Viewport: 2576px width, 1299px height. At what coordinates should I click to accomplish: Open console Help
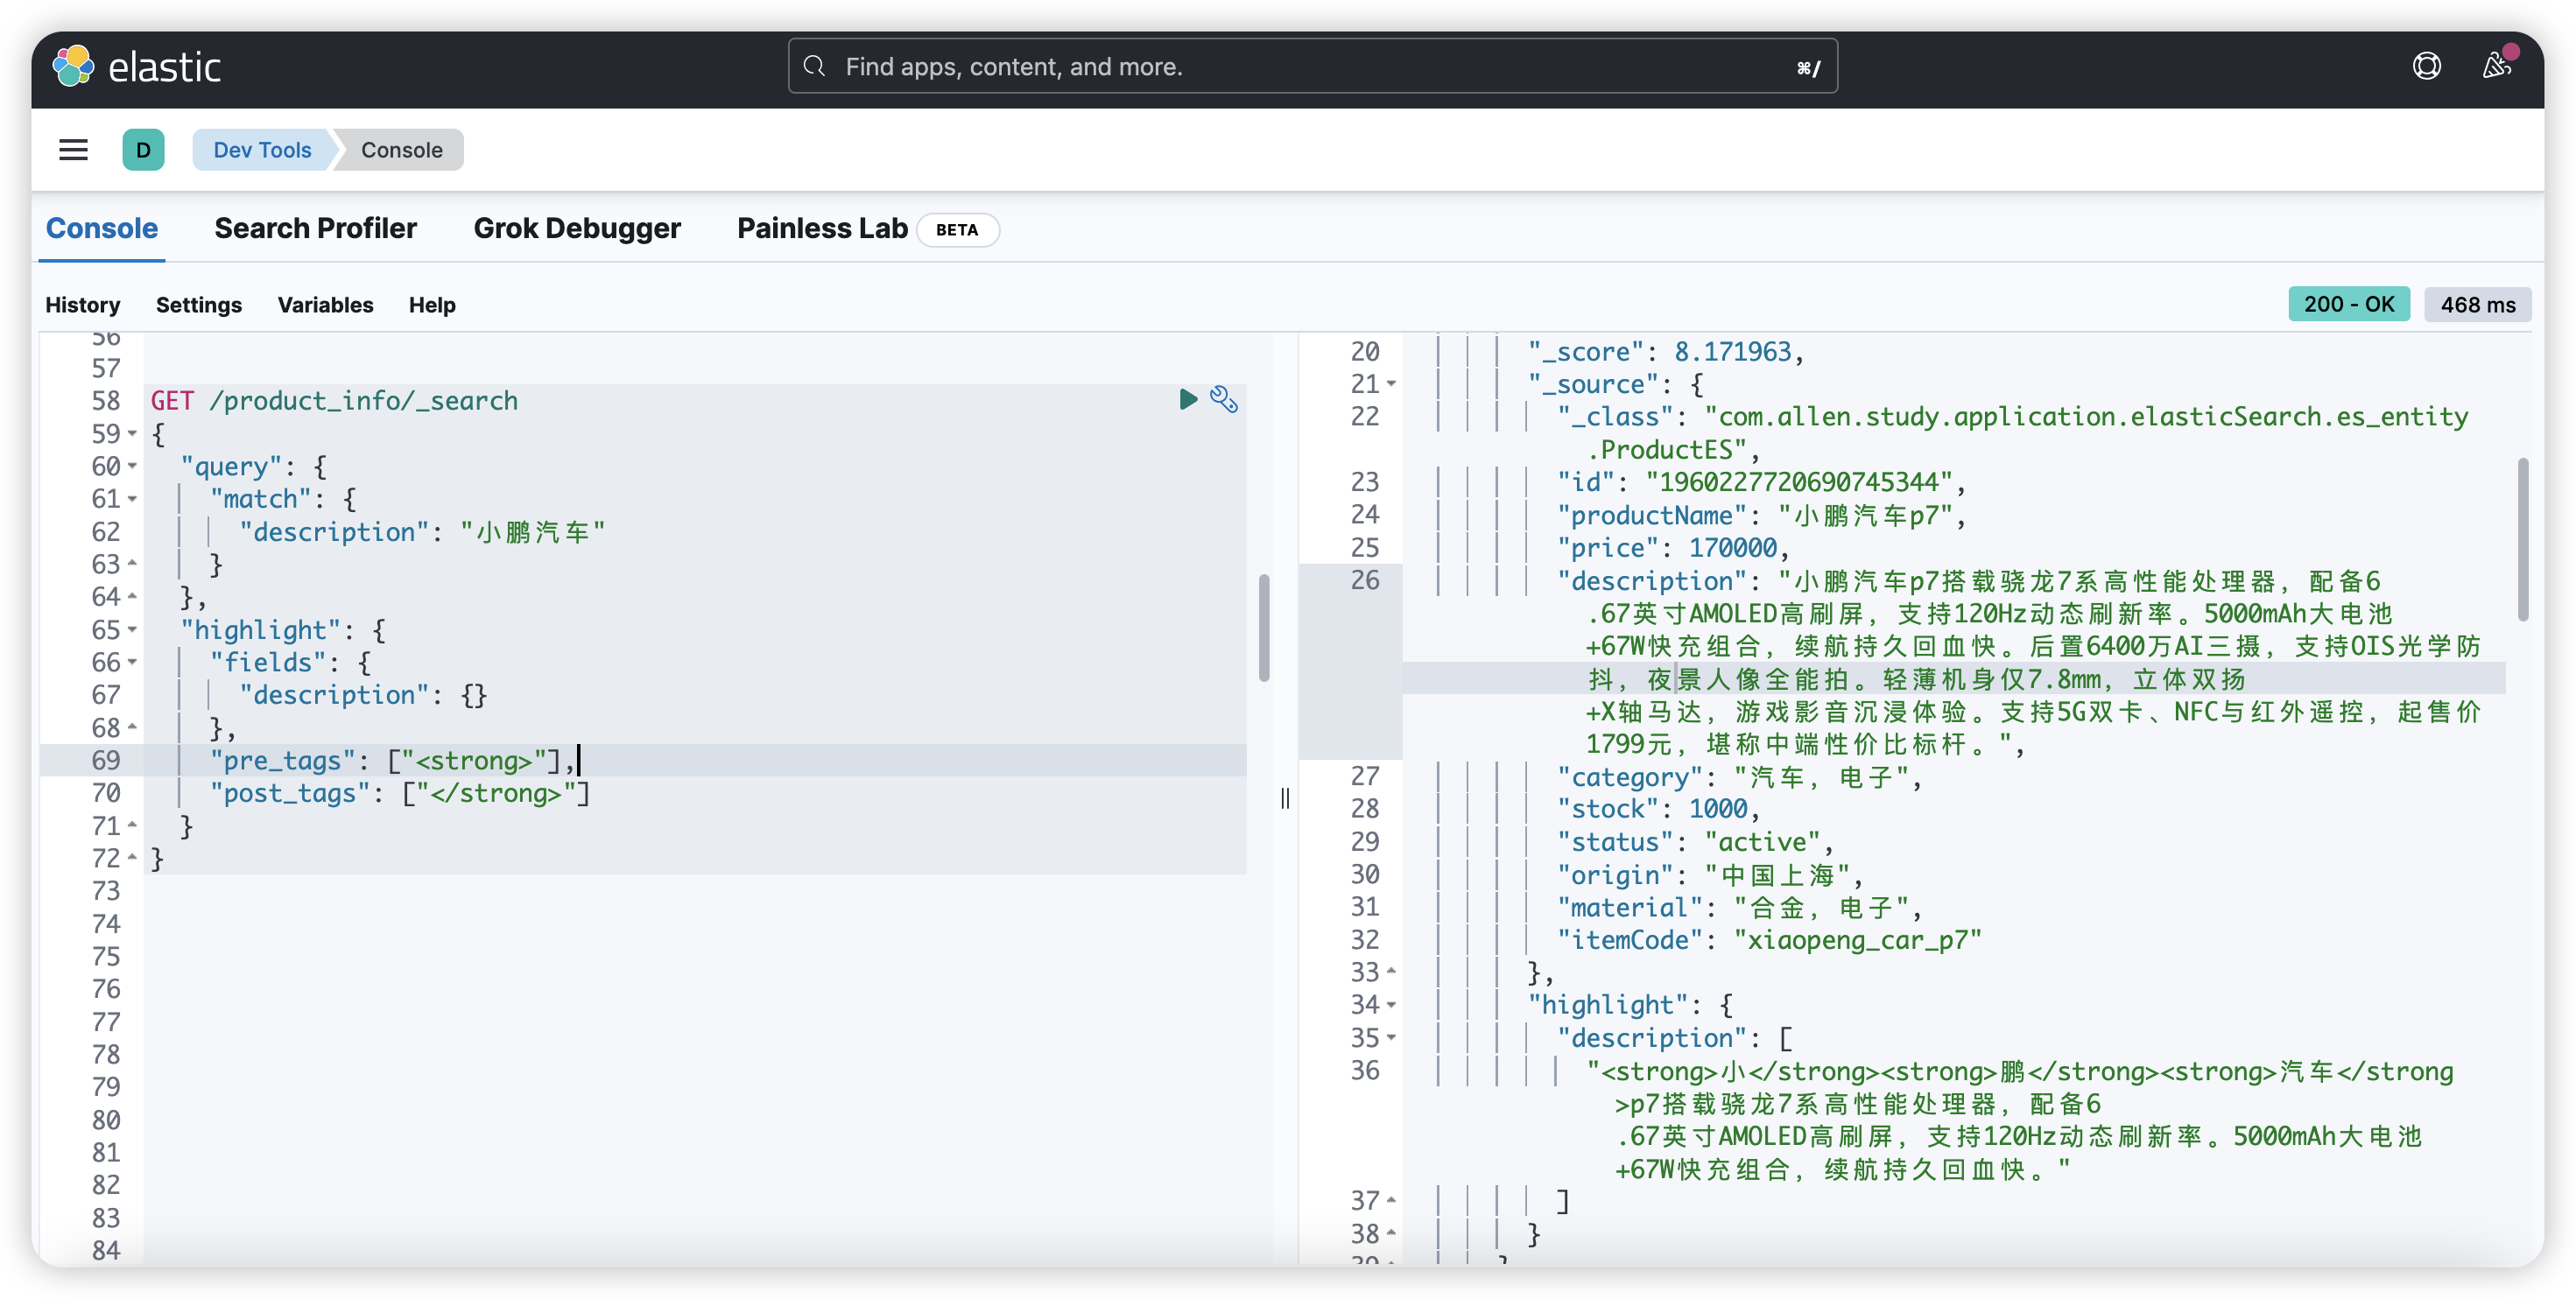(x=432, y=305)
